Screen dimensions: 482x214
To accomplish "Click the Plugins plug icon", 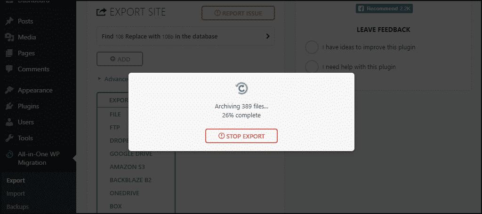I will [x=9, y=107].
